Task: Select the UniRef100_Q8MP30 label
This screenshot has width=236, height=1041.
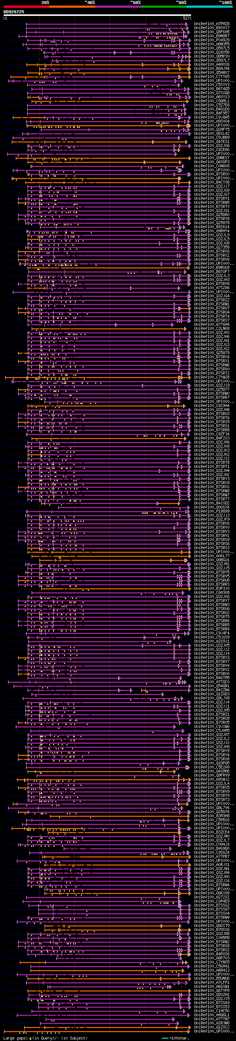Action: point(212,56)
